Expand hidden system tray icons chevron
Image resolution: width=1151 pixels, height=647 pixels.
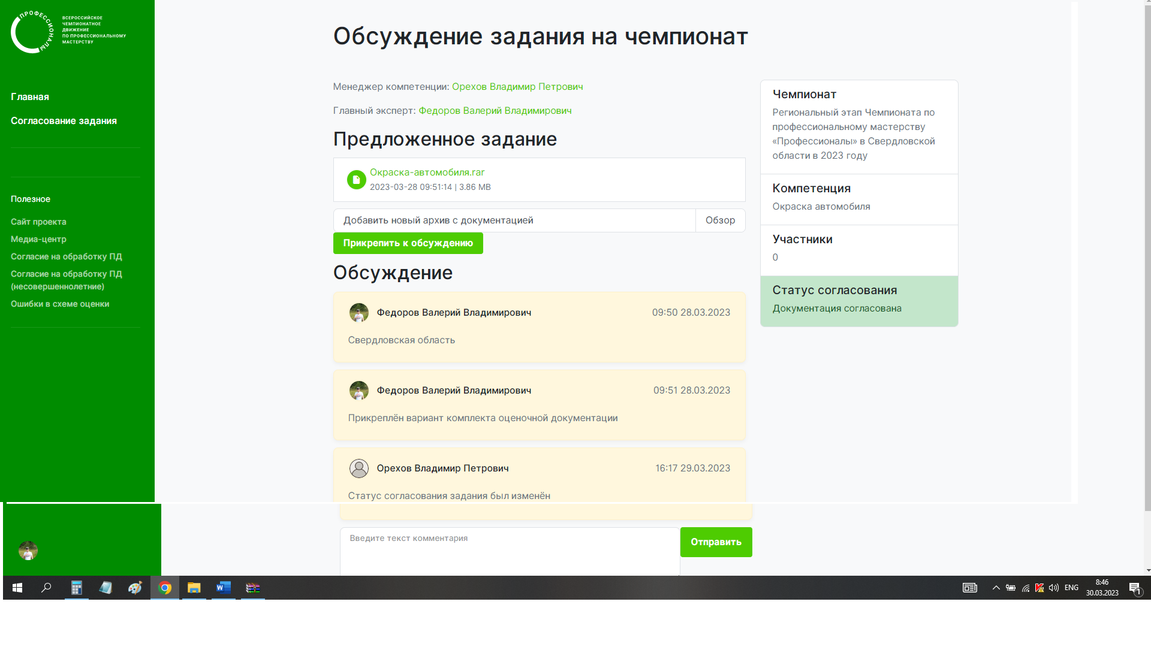coord(996,588)
